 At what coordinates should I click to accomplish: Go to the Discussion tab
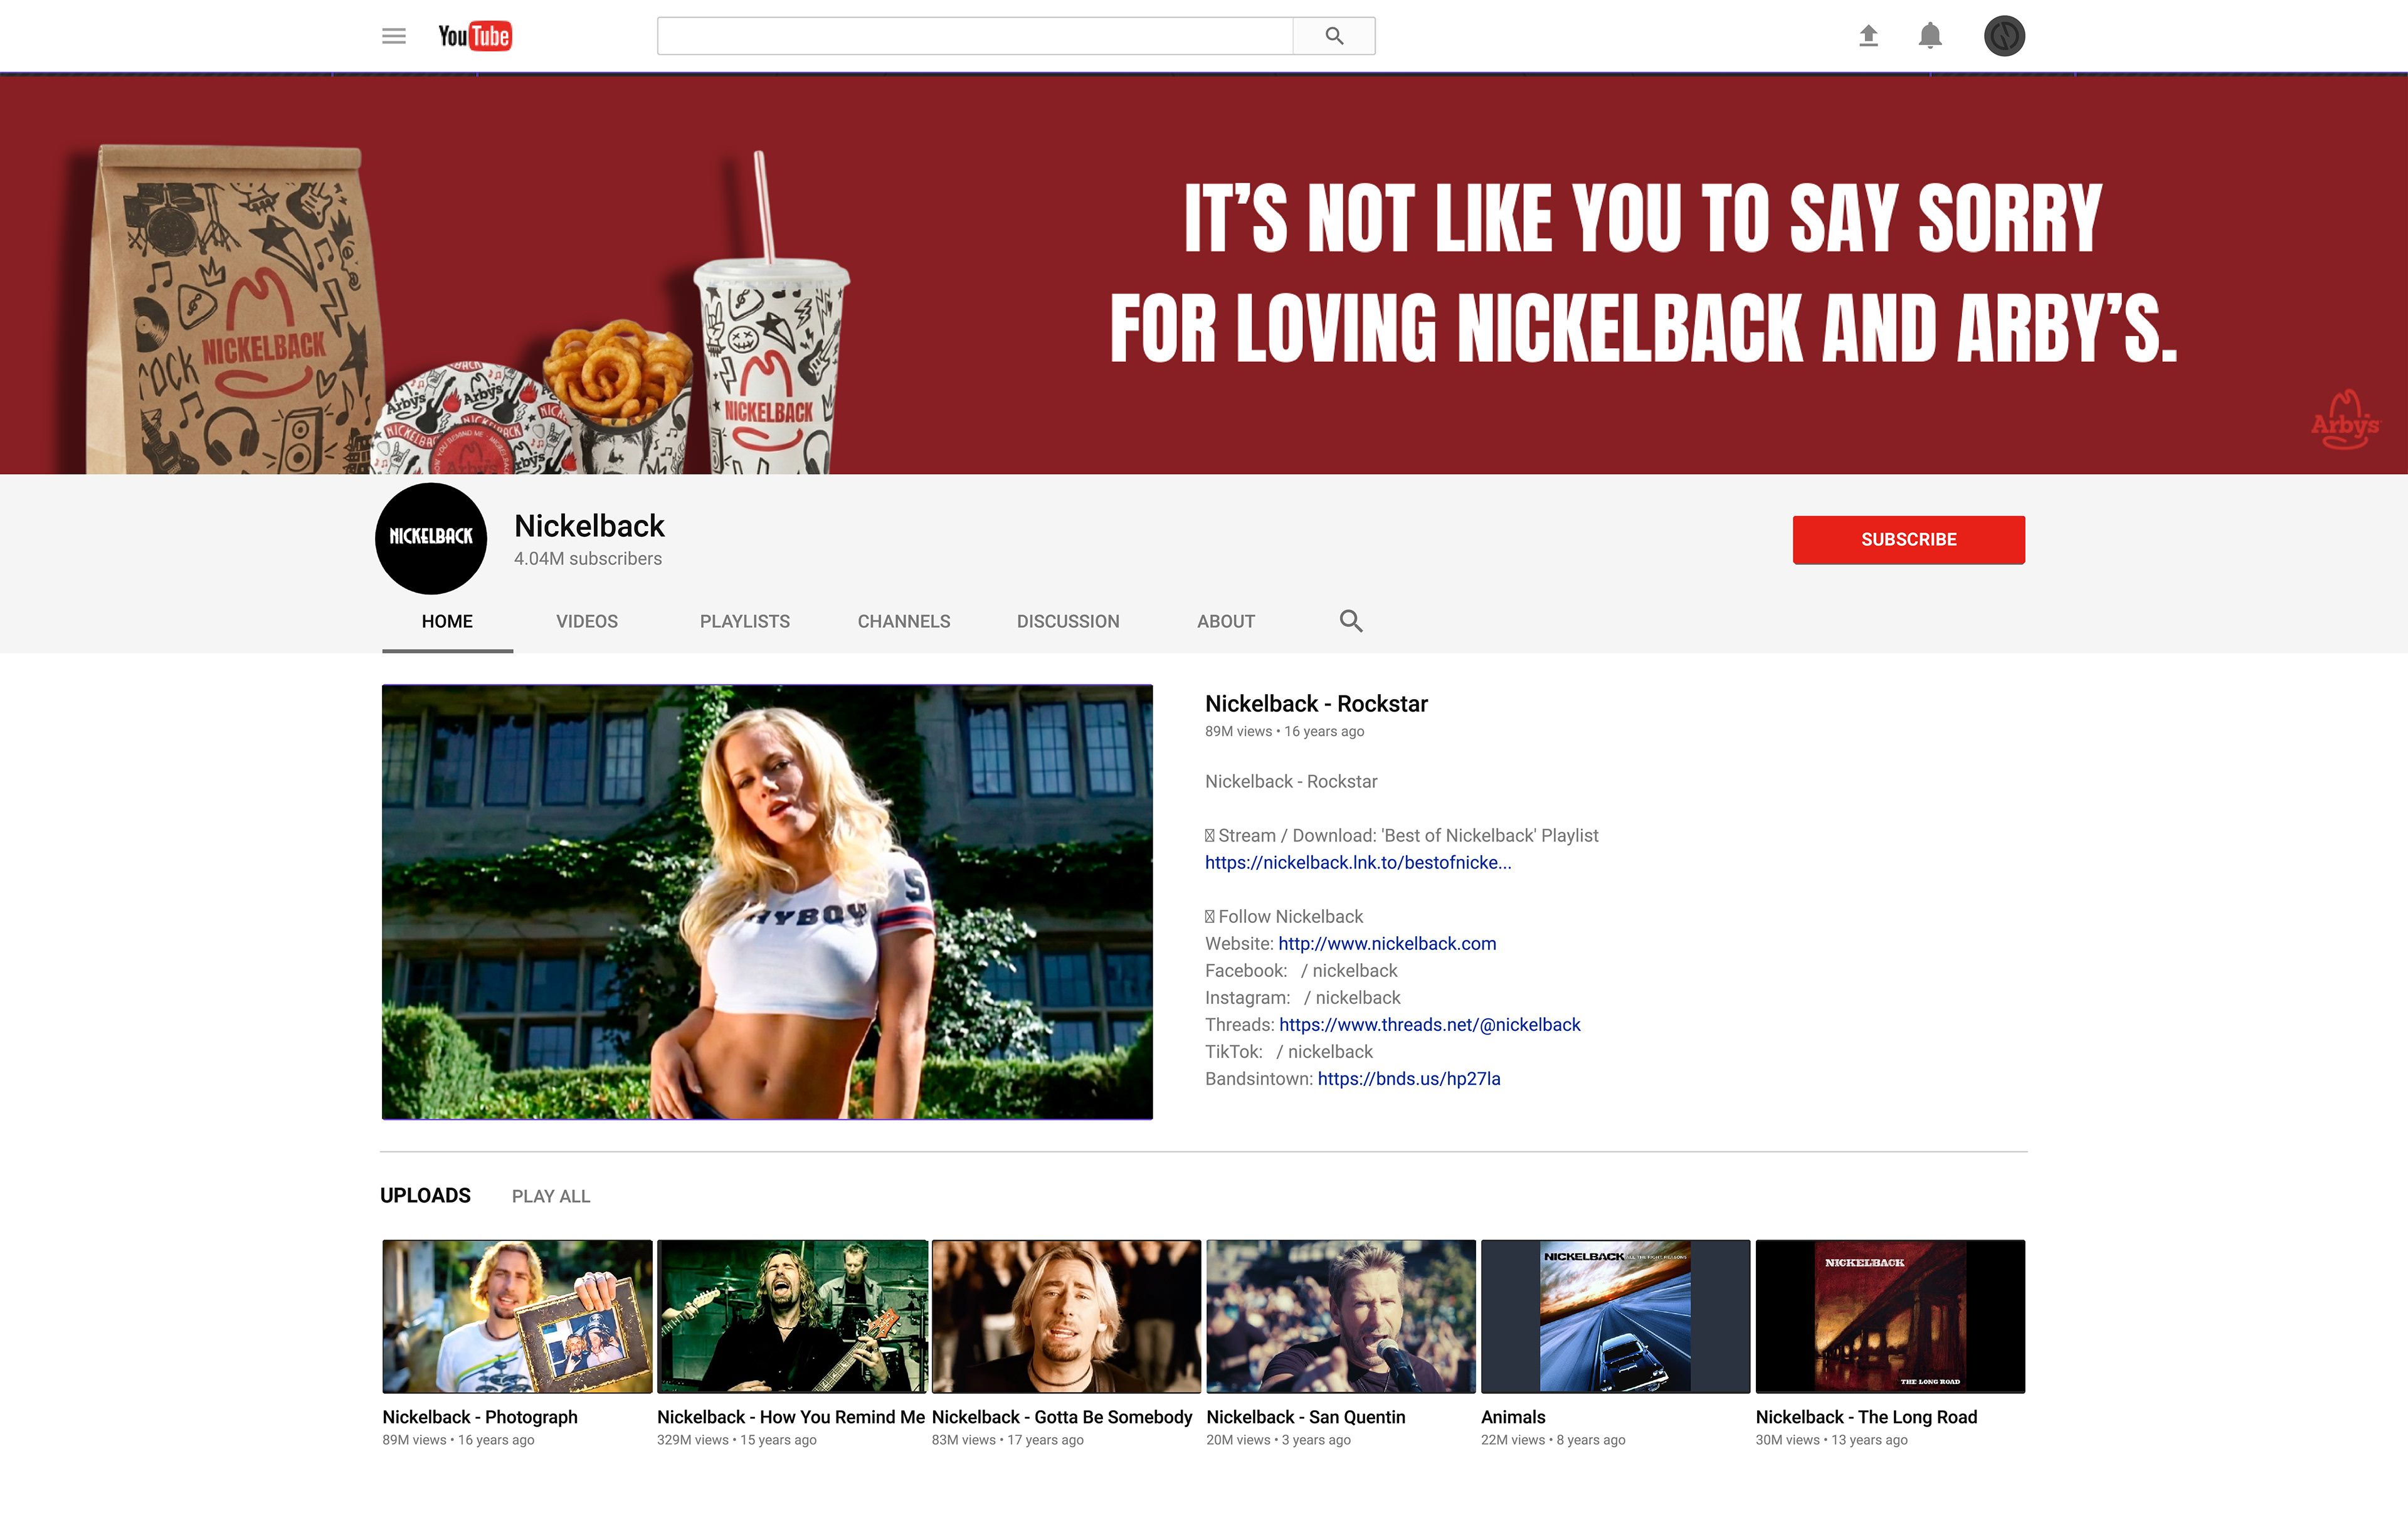coord(1068,621)
